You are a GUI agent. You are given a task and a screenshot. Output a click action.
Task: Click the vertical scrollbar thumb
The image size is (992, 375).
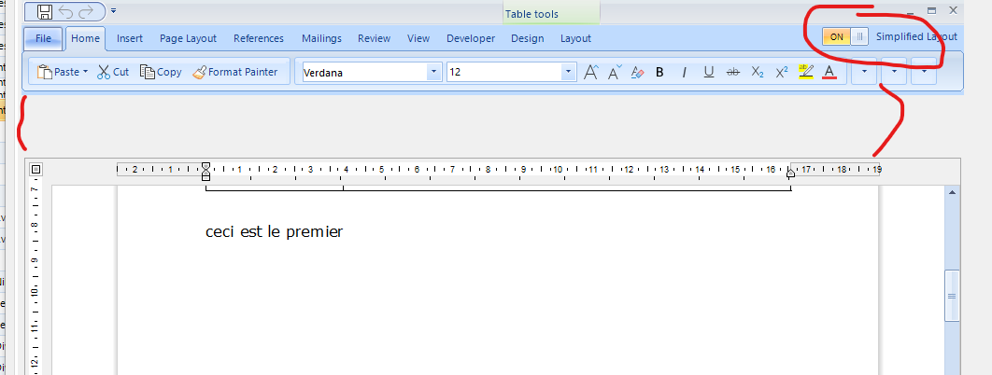(952, 296)
